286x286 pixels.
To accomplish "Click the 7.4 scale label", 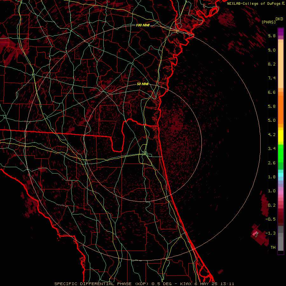I will [272, 78].
